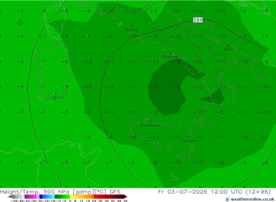Click the weatheronline.co.uk copyright link
The image size is (276, 202).
coord(250,199)
